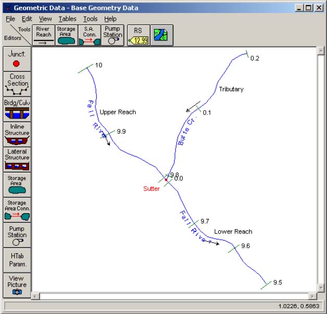Click the horizontal scrollbar left arrow
The height and width of the screenshot is (314, 327).
tap(36, 296)
